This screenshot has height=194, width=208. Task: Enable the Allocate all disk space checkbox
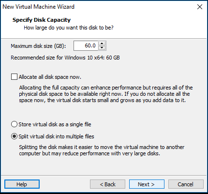14,77
